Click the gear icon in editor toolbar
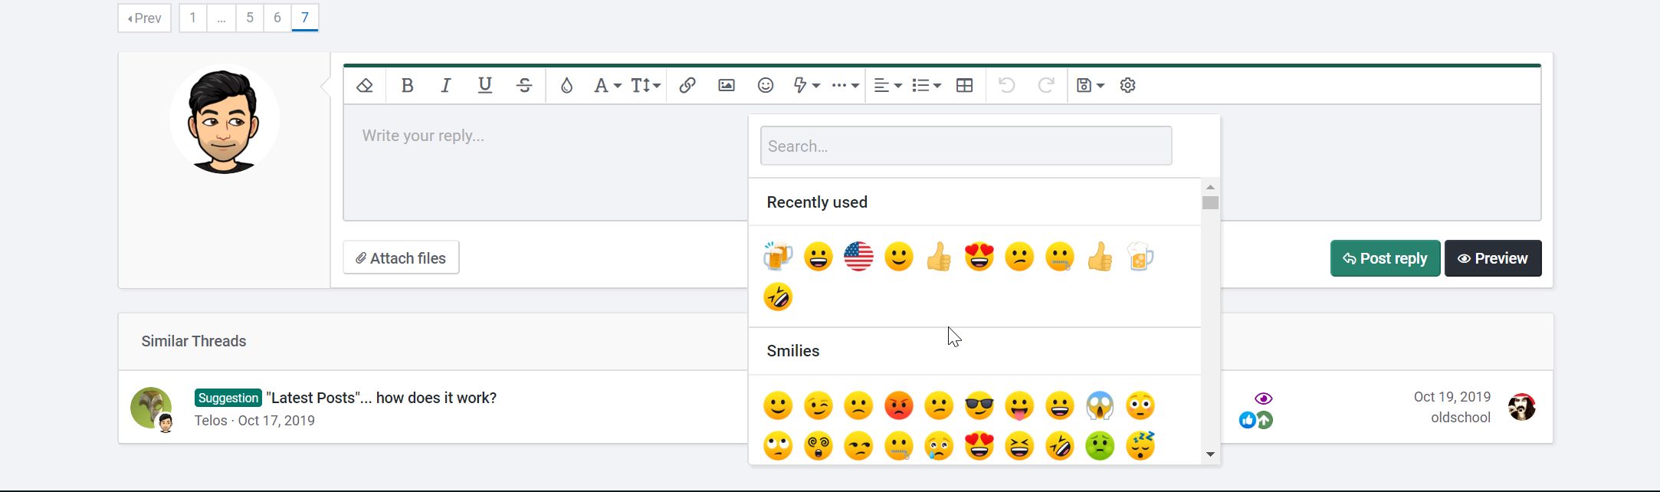 point(1127,85)
